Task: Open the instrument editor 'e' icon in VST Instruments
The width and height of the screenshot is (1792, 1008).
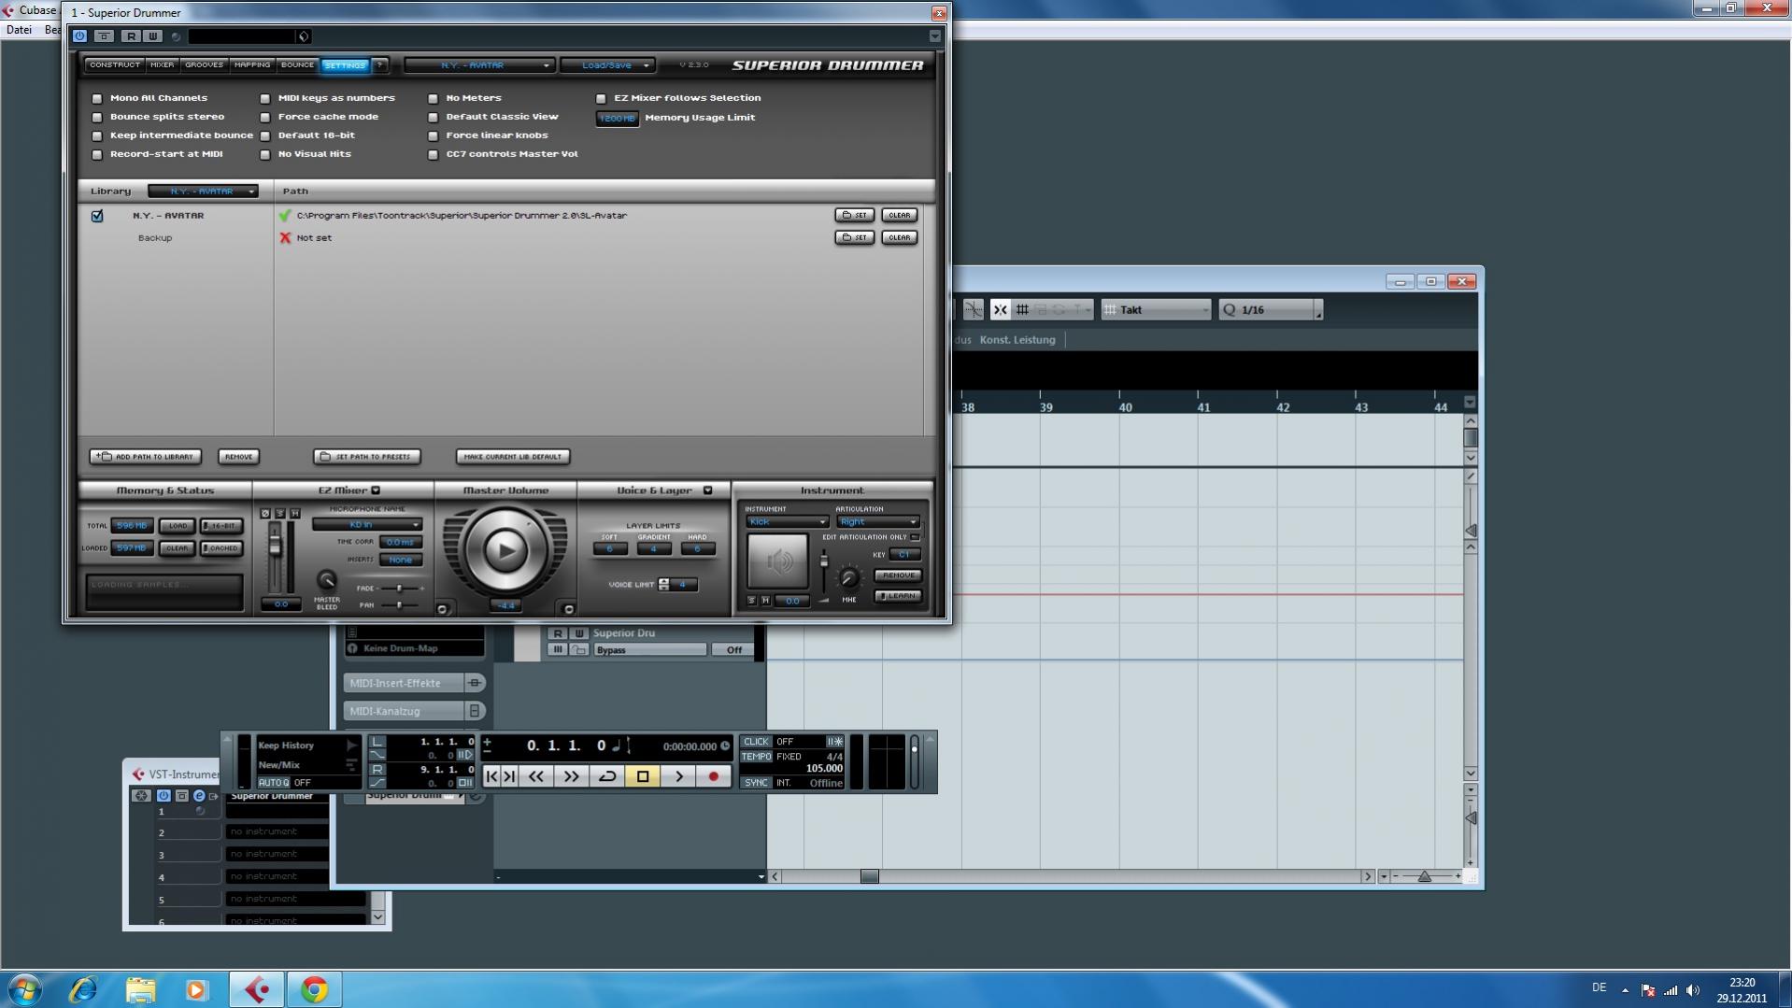Action: 199,796
